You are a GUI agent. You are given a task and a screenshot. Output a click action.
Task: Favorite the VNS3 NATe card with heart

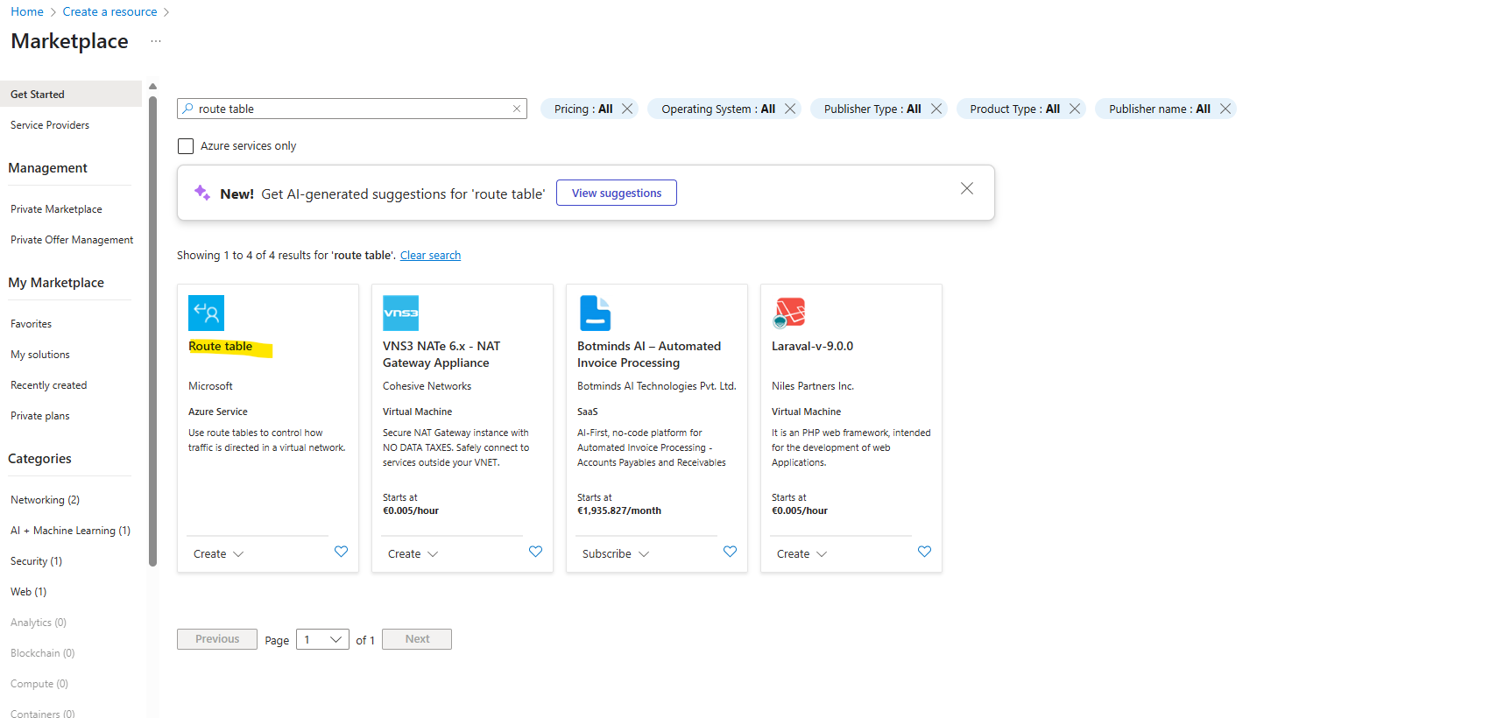pyautogui.click(x=536, y=552)
